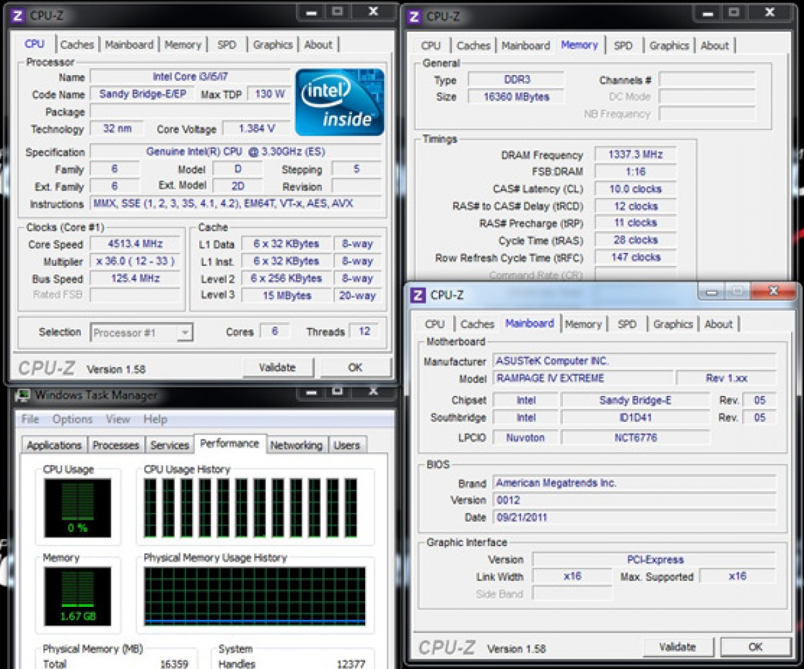Select Performance tab in Task Manager
The image size is (804, 669).
229,444
